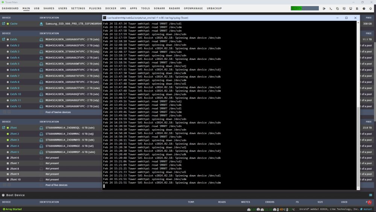Toggle Extzfs 5 spin status dot
Viewport: 376px width, 212px height.
[x=8, y=64]
